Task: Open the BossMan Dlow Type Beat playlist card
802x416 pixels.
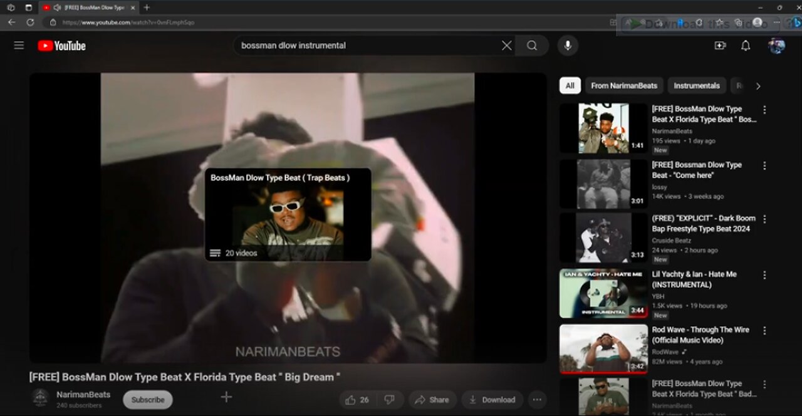Action: 288,214
